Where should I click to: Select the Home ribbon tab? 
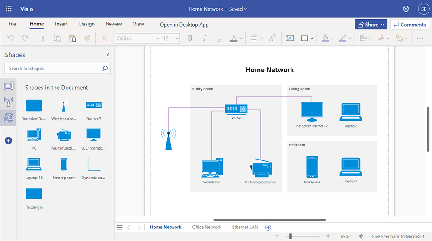click(37, 24)
